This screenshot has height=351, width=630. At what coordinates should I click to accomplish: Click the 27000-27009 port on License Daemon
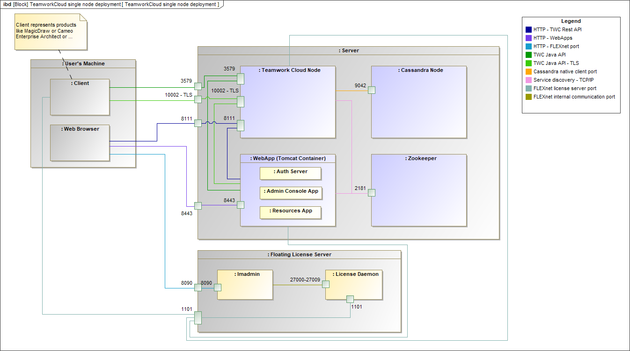click(326, 284)
